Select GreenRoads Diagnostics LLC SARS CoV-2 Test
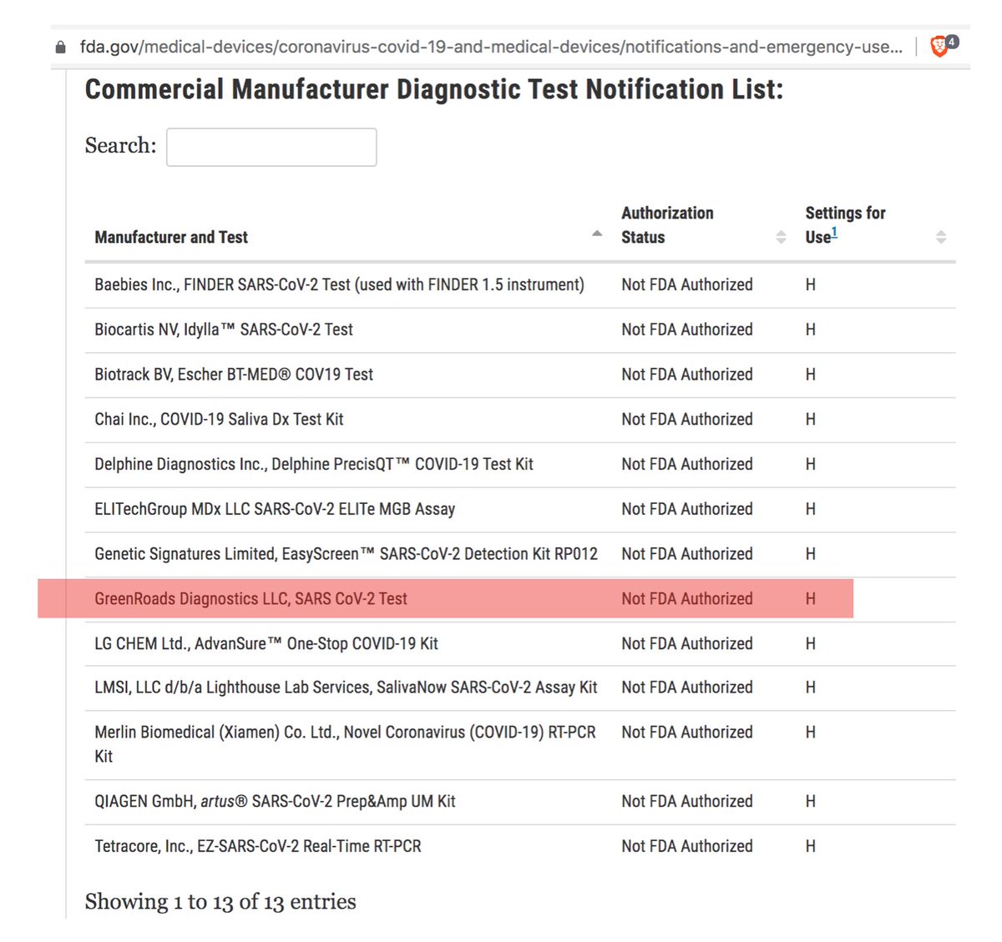Viewport: 1002px width, 942px height. [x=250, y=599]
